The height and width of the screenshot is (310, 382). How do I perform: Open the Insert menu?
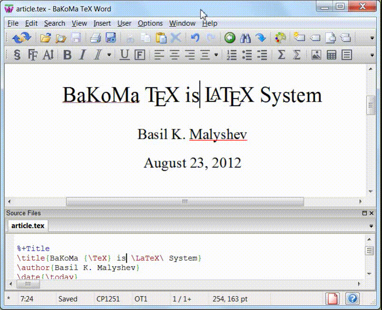[x=102, y=23]
